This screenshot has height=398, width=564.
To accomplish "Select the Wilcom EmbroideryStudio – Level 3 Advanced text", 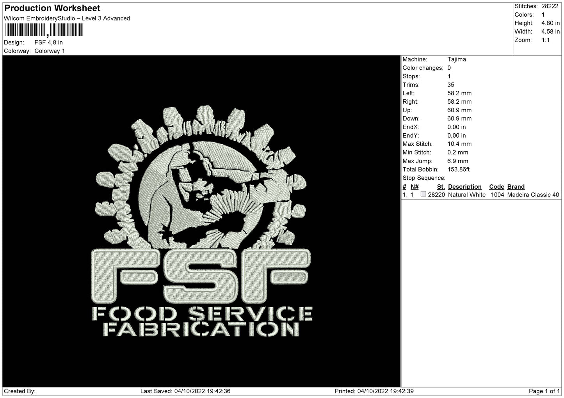I will [67, 18].
